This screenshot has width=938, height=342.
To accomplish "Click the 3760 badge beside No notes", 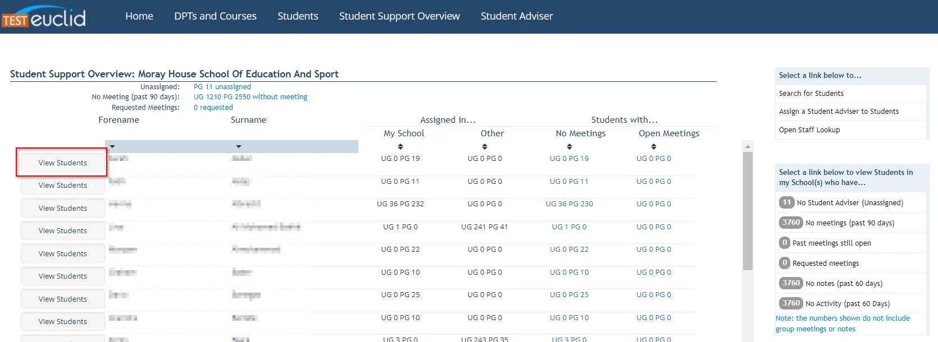I will [791, 283].
